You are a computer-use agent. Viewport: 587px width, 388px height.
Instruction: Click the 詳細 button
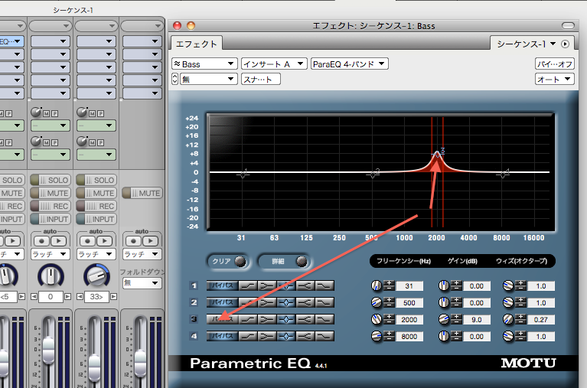coord(285,262)
